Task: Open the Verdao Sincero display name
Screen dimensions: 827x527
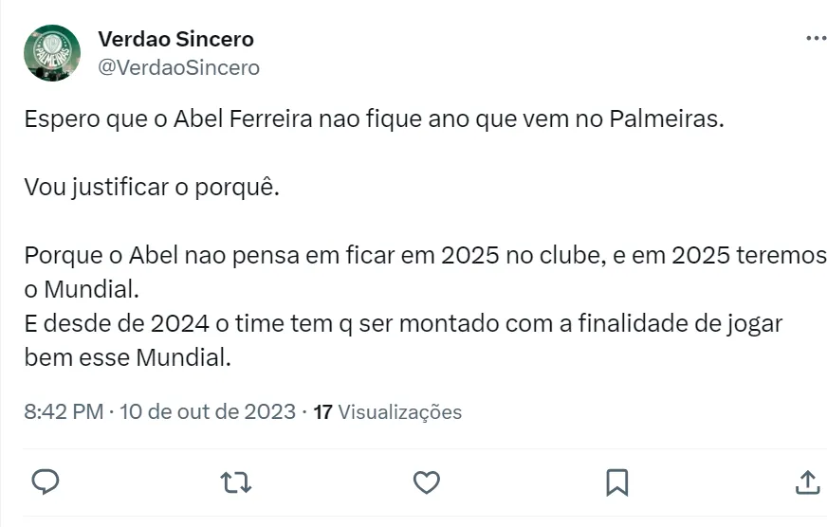Action: (x=175, y=39)
